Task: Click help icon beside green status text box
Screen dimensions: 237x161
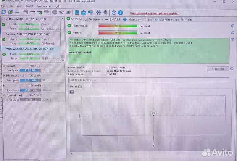Action: point(232,39)
